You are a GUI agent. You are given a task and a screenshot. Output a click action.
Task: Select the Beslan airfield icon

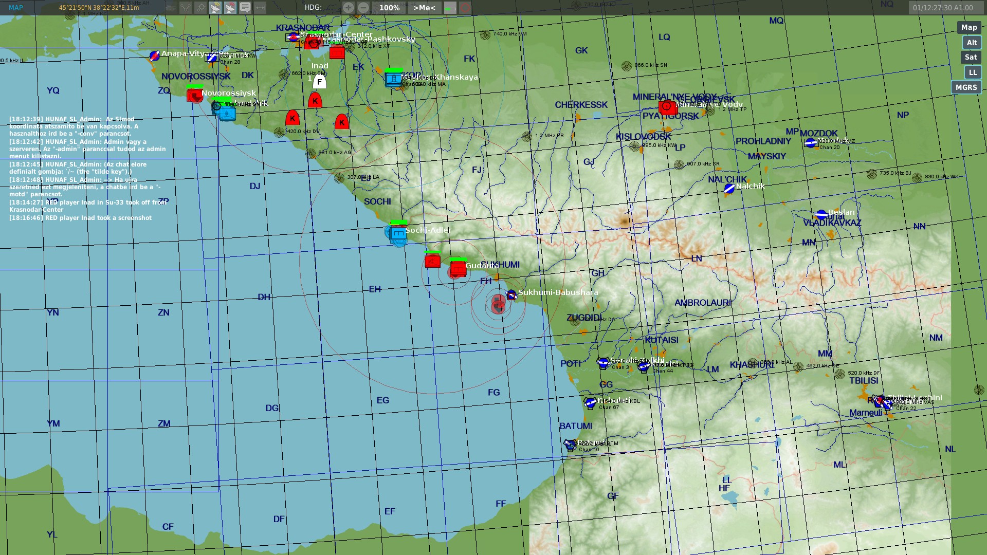[x=821, y=214]
